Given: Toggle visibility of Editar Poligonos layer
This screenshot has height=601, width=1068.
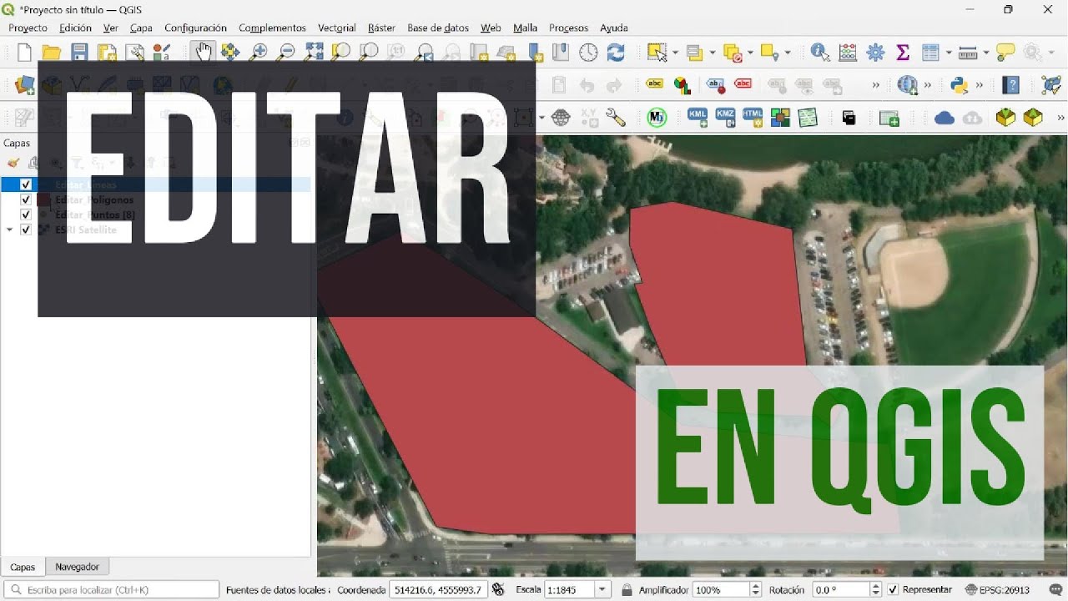Looking at the screenshot, I should [x=26, y=199].
